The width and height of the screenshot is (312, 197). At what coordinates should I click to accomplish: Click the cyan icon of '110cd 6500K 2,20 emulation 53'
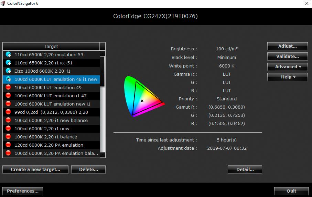8,54
